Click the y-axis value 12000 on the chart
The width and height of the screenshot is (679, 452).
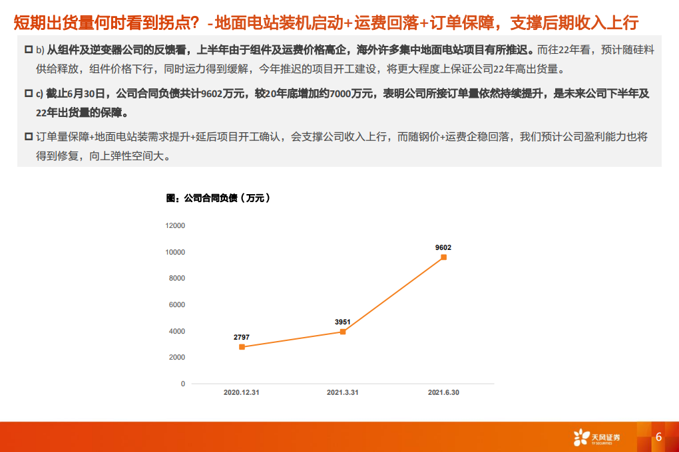tap(174, 225)
